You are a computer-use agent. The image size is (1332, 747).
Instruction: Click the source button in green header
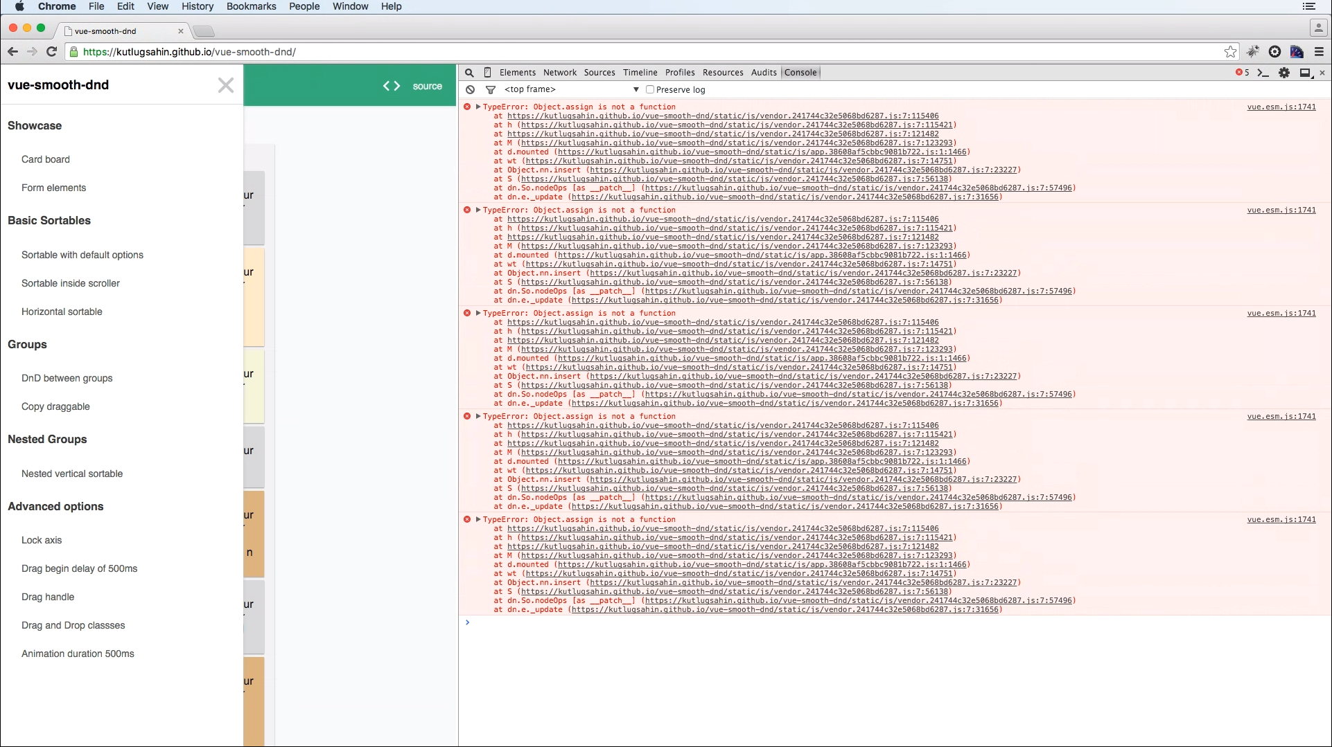coord(427,86)
